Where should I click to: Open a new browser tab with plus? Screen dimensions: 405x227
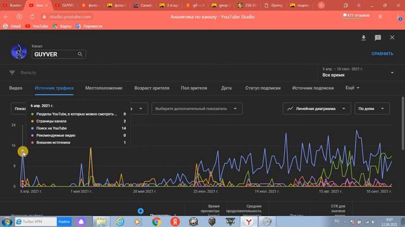tap(321, 5)
